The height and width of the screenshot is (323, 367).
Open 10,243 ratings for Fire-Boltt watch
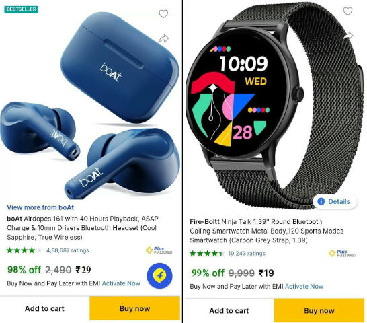click(x=247, y=254)
